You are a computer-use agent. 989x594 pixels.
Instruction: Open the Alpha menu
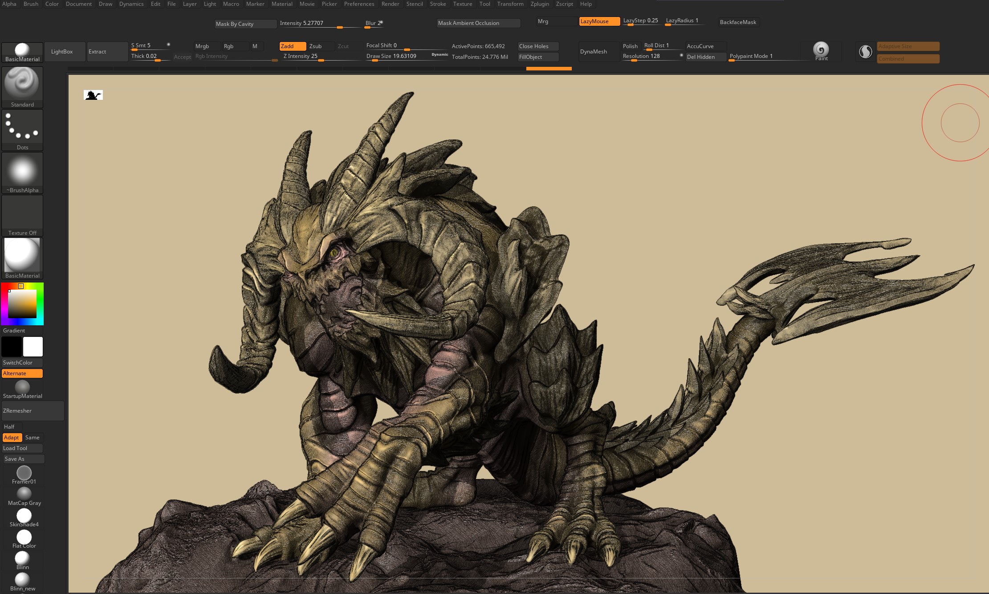(x=9, y=4)
